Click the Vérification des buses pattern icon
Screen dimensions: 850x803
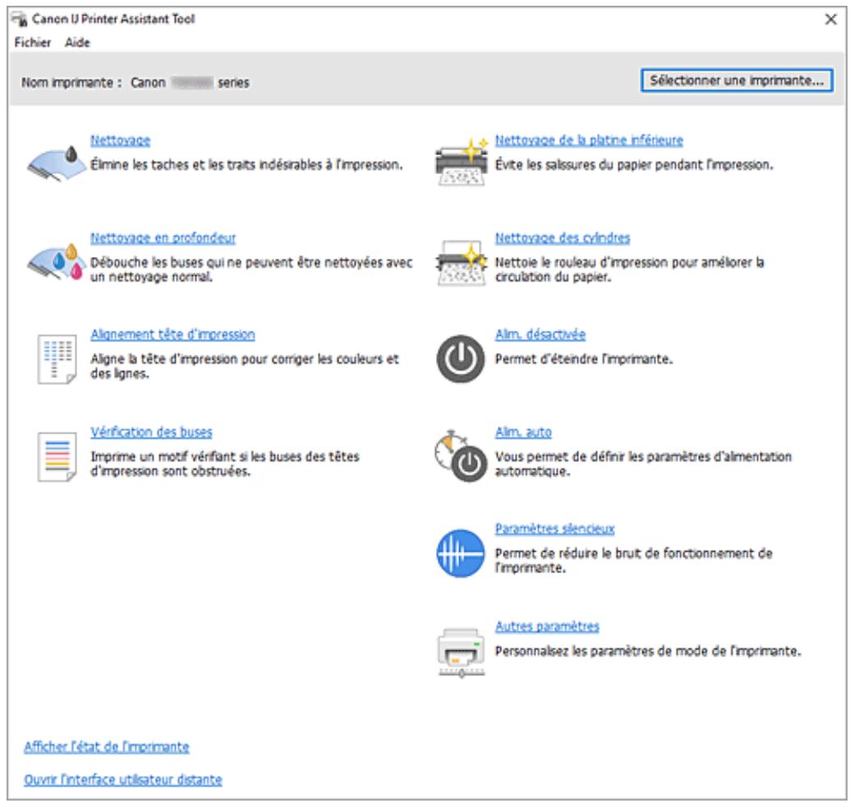(57, 457)
